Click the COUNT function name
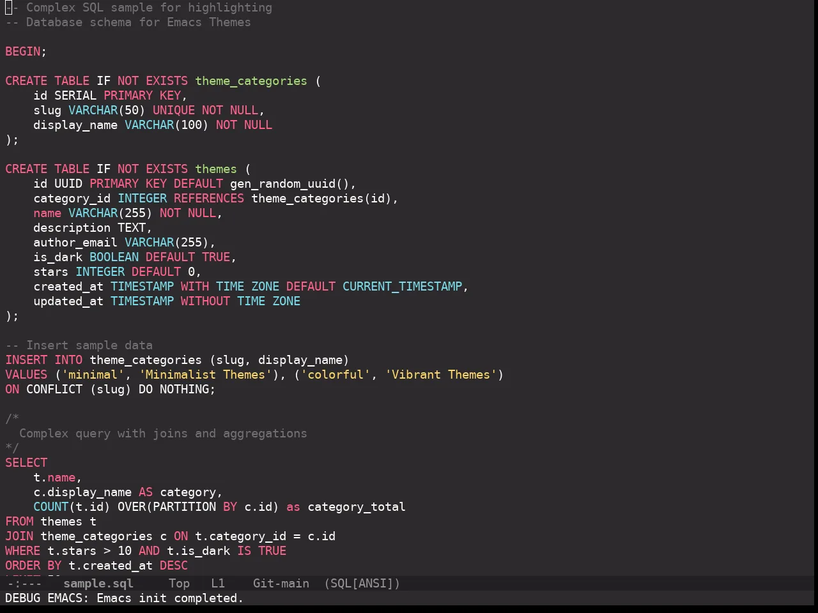The width and height of the screenshot is (818, 613). click(51, 507)
